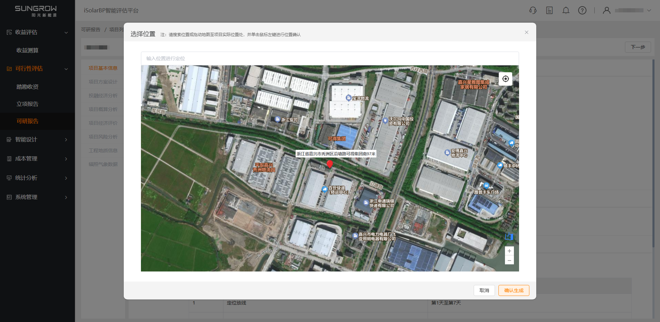The width and height of the screenshot is (660, 322).
Task: Click the user profile avatar icon
Action: (x=607, y=10)
